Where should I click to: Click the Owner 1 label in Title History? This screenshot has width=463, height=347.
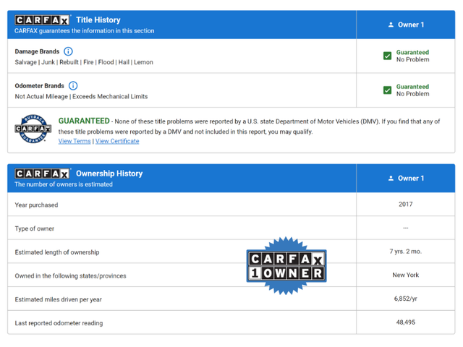tap(411, 25)
